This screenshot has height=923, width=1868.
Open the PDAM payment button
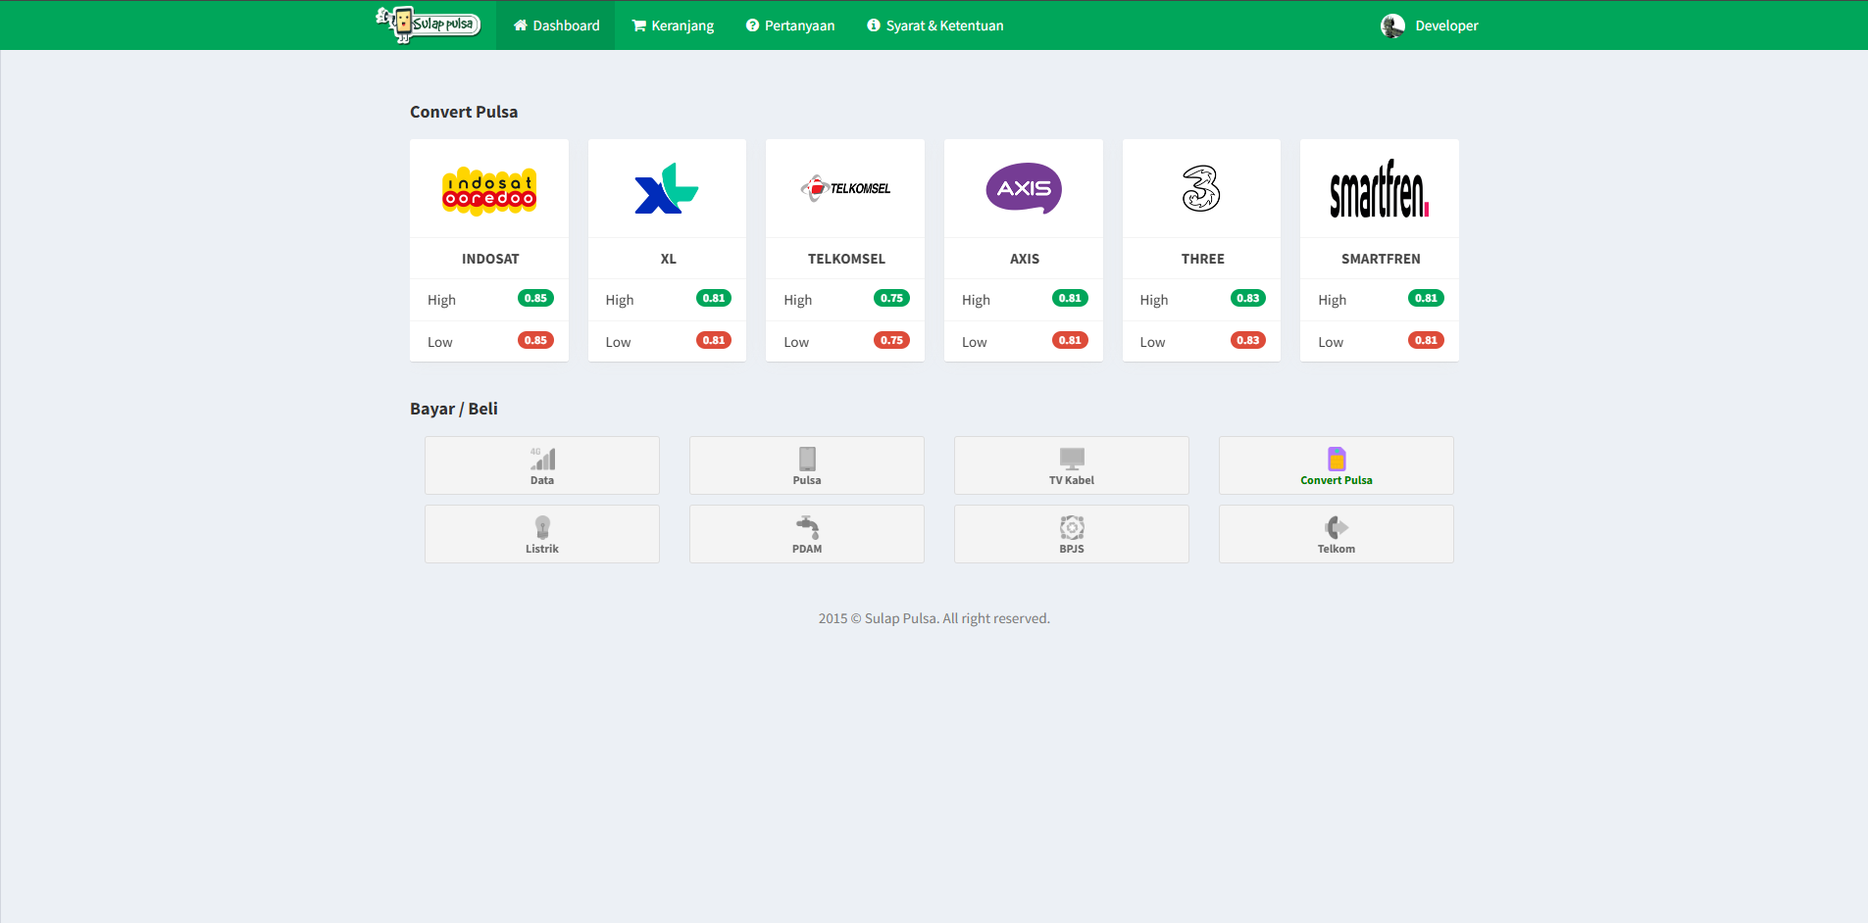click(807, 534)
